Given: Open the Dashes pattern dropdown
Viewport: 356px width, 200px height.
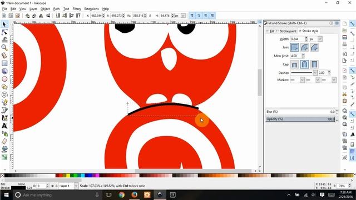Looking at the screenshot, I should coord(315,73).
